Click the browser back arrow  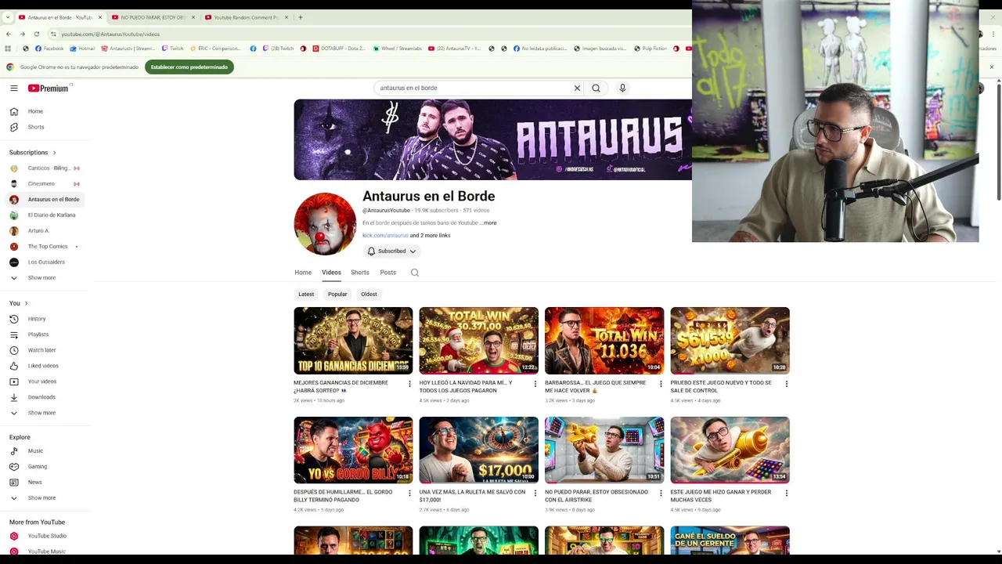pyautogui.click(x=9, y=34)
